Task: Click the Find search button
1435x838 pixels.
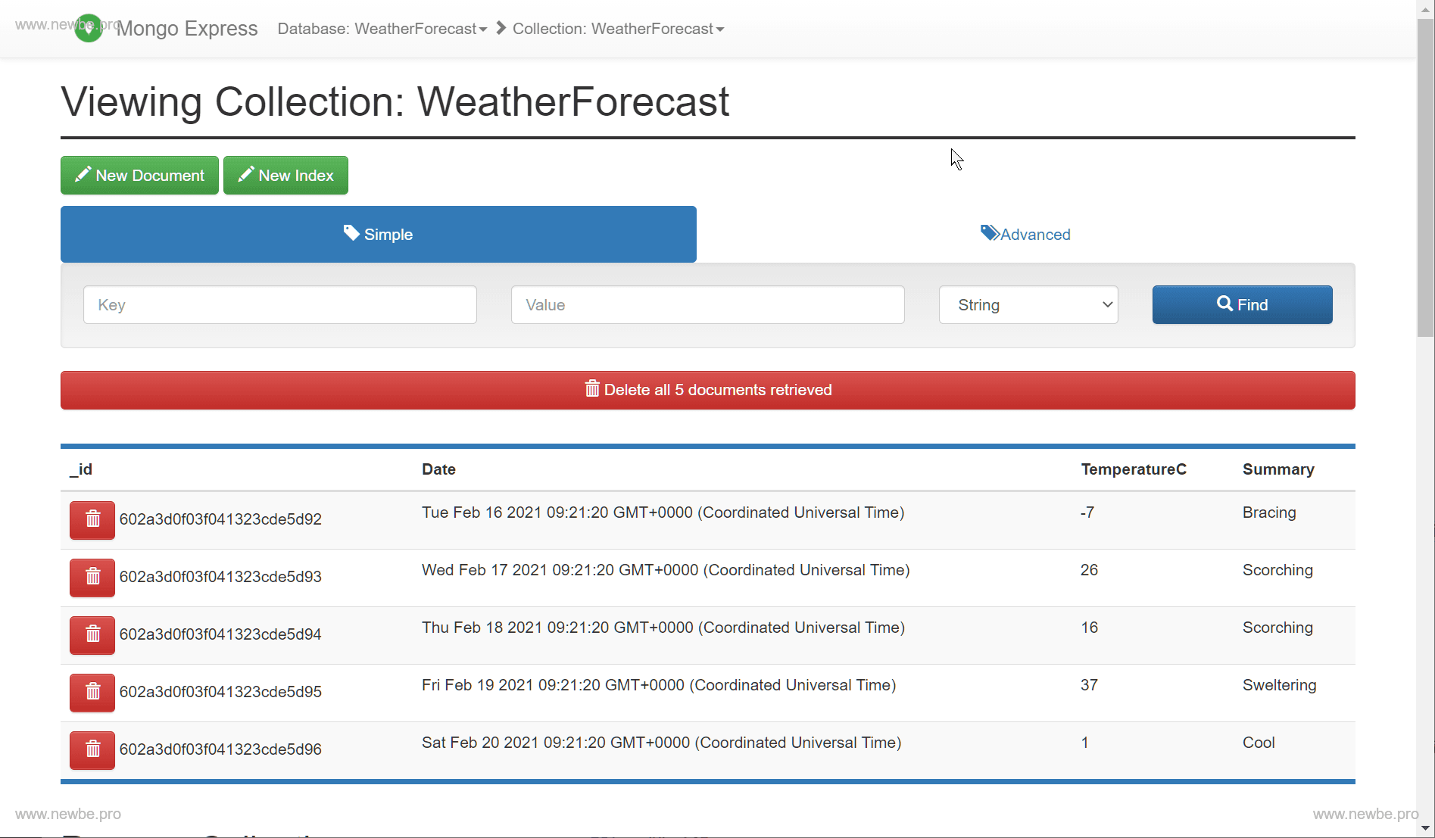Action: [1242, 305]
